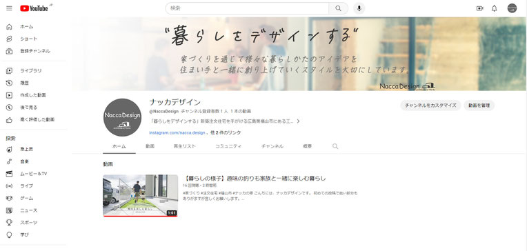Viewport: 527px width, 251px height.
Task: Click チャンネルをカスタマイズ button
Action: click(x=430, y=106)
